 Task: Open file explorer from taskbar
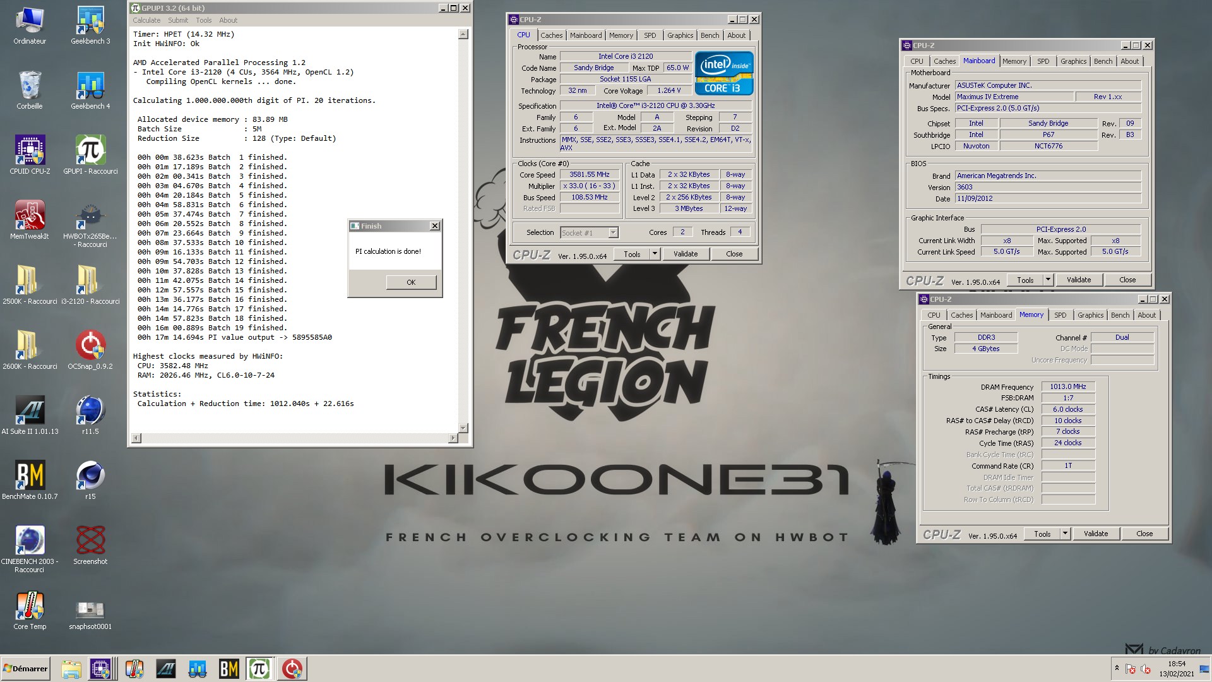tap(71, 669)
